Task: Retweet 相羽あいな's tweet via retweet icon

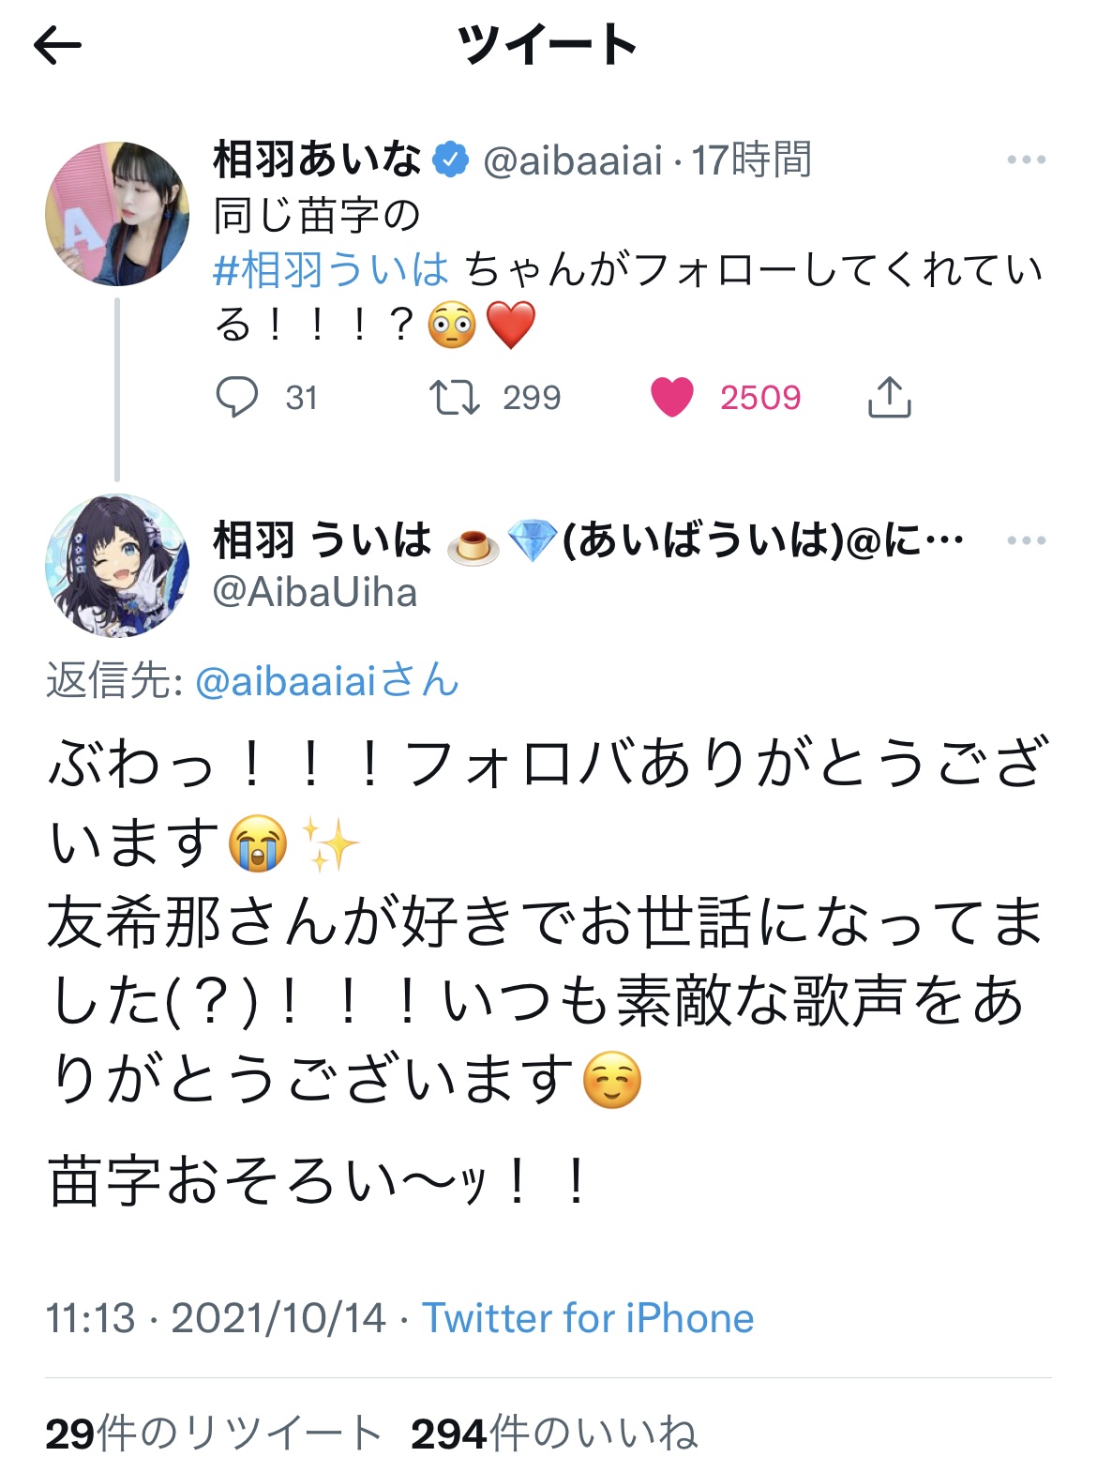Action: 455,397
